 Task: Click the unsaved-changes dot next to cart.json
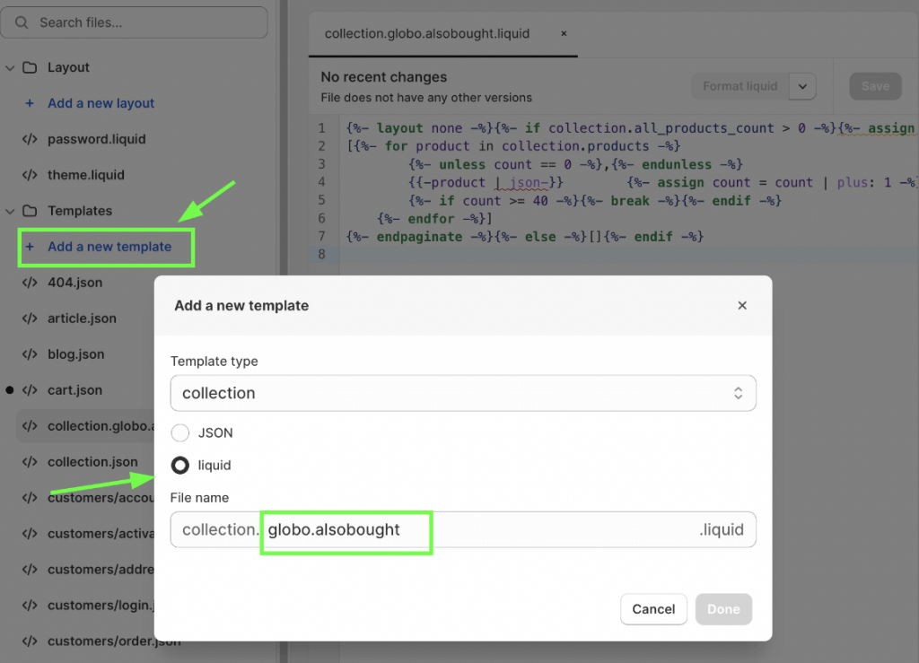(x=8, y=389)
